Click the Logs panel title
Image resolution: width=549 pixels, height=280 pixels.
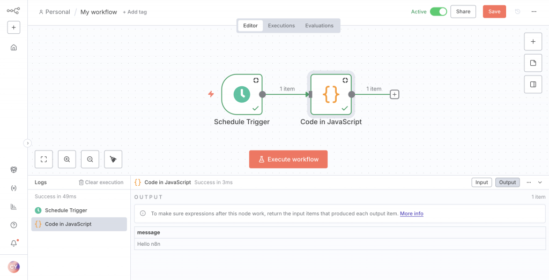click(x=41, y=183)
